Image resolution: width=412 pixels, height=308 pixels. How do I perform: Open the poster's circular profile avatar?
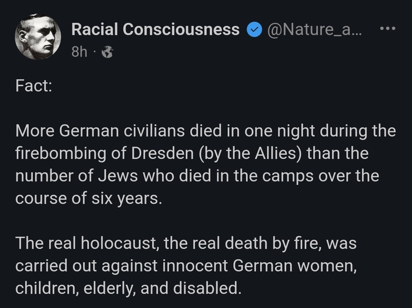38,37
